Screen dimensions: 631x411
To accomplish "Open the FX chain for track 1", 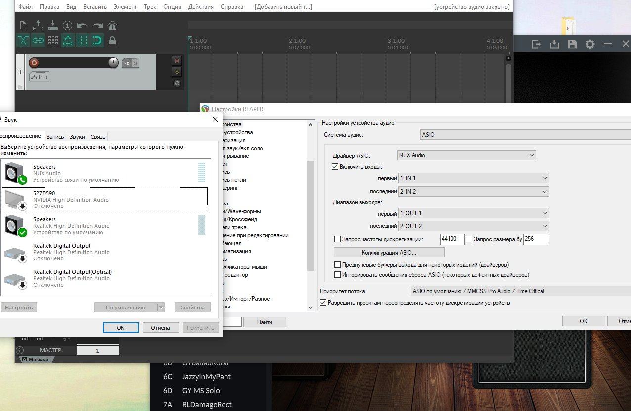I will [x=127, y=63].
